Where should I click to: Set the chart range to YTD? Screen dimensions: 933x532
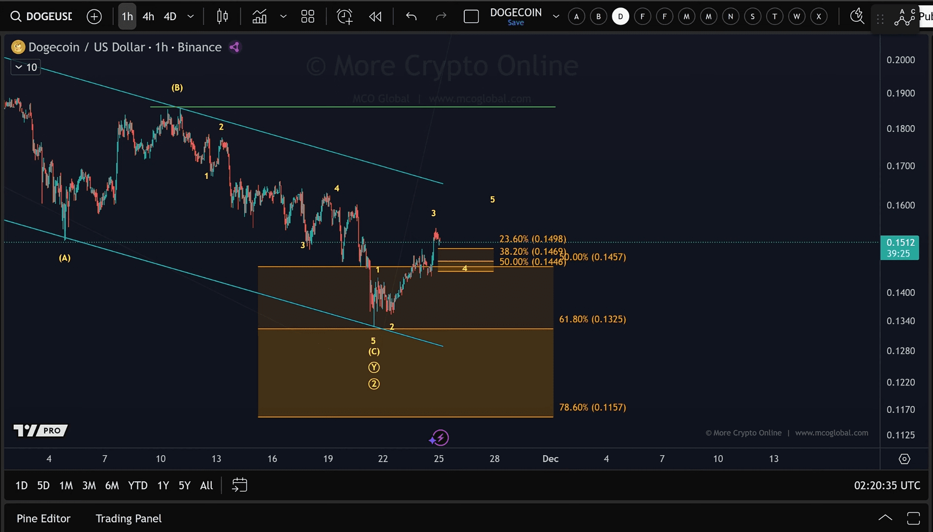click(138, 485)
